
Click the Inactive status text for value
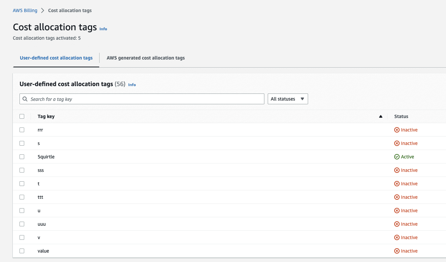click(x=409, y=251)
